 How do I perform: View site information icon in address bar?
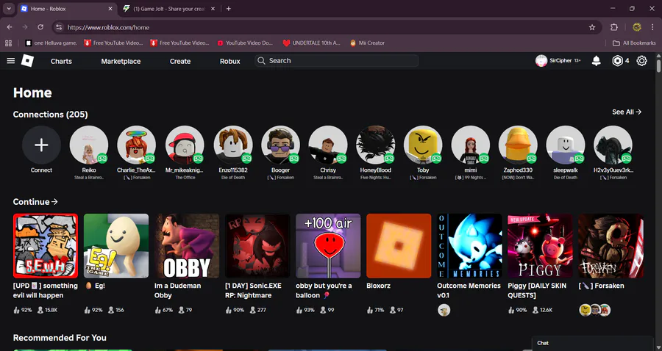click(x=59, y=27)
